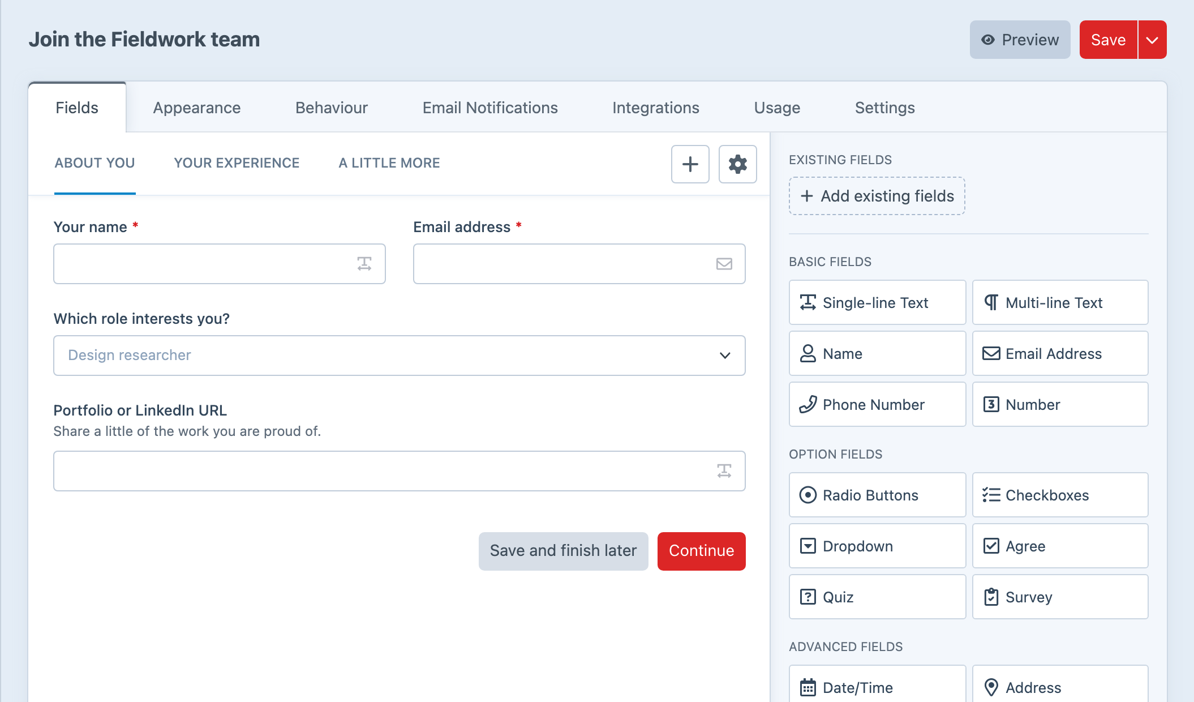Click the Portfolio or LinkedIn URL input

[399, 471]
